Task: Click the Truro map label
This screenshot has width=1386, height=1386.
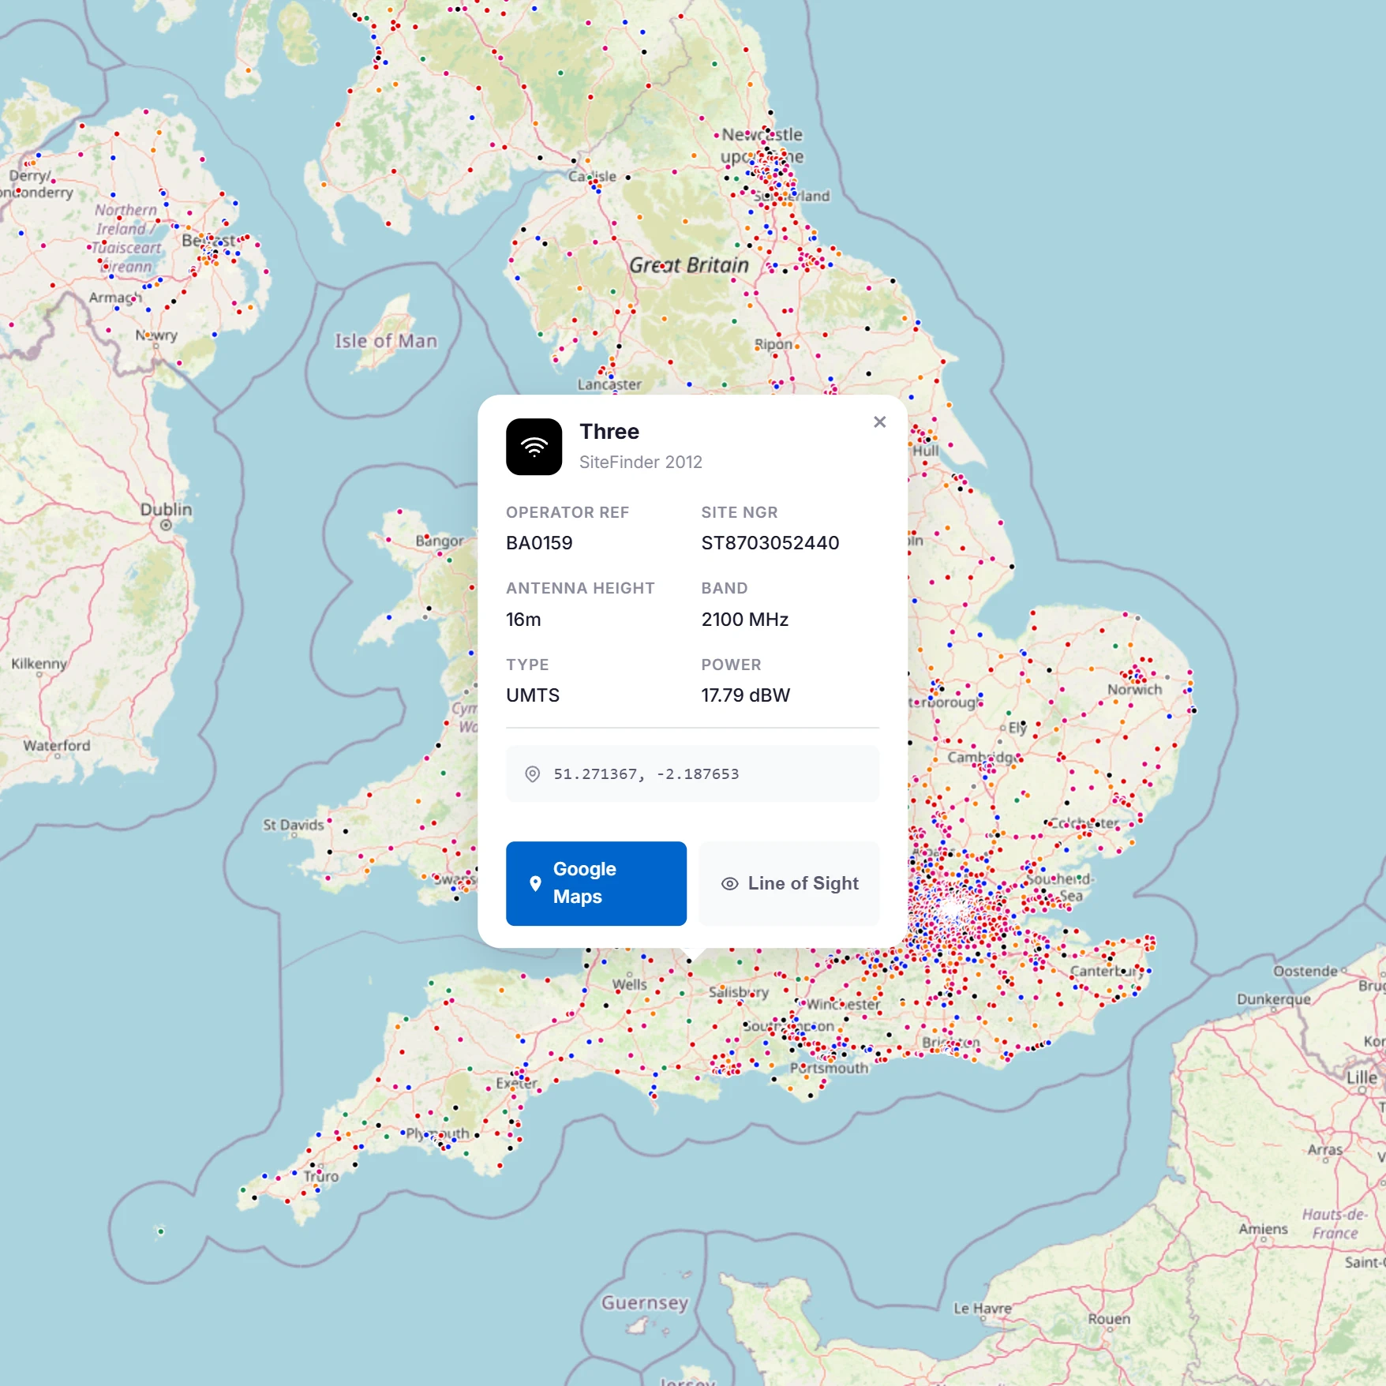Action: [321, 1176]
